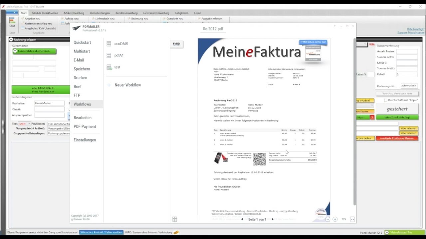Screen dimensions: 426x239
Task: Click the PDFMAILER paper plane logo
Action: (x=77, y=28)
